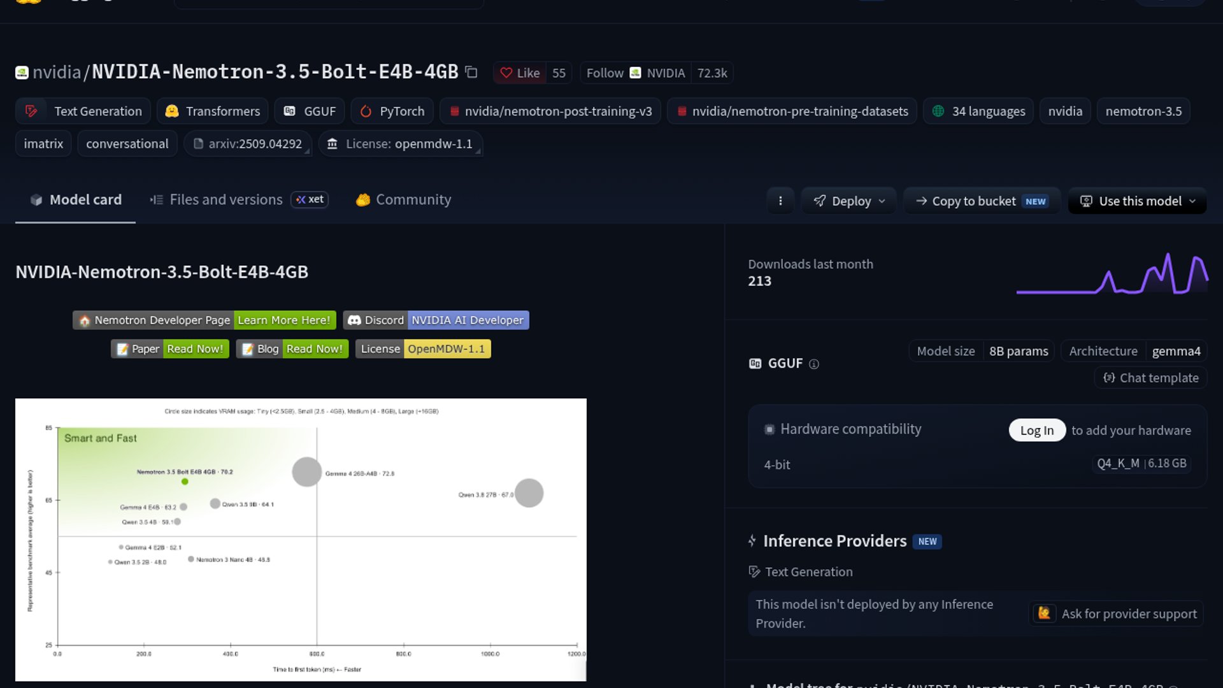Viewport: 1223px width, 688px height.
Task: Open the three-dot more options menu
Action: click(780, 201)
